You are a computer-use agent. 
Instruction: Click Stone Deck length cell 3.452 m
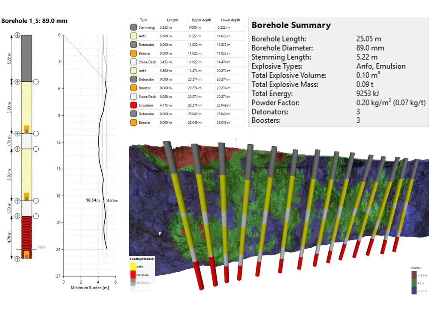[166, 62]
